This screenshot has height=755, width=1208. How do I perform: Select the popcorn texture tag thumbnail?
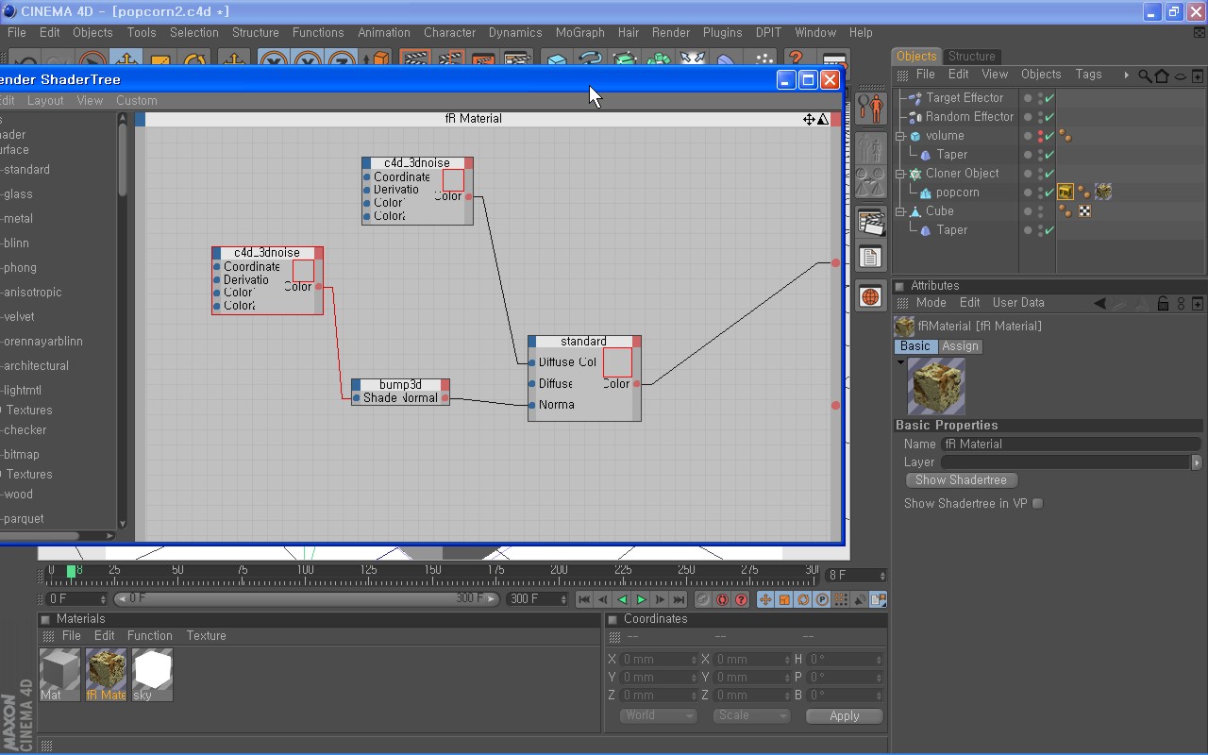1102,193
